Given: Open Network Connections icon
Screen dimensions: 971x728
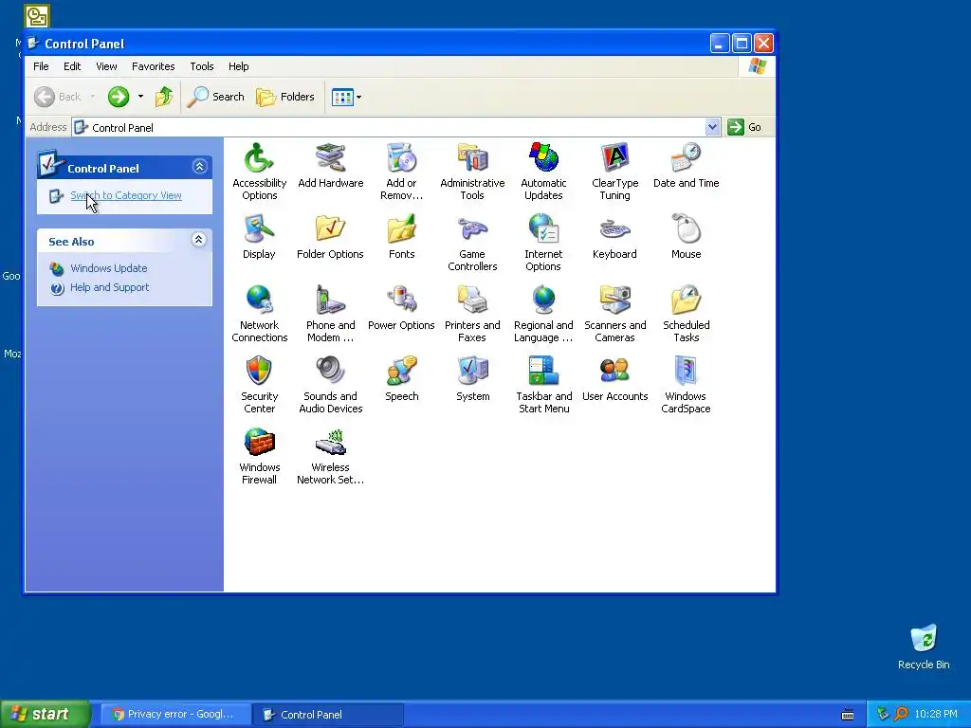Looking at the screenshot, I should (259, 300).
